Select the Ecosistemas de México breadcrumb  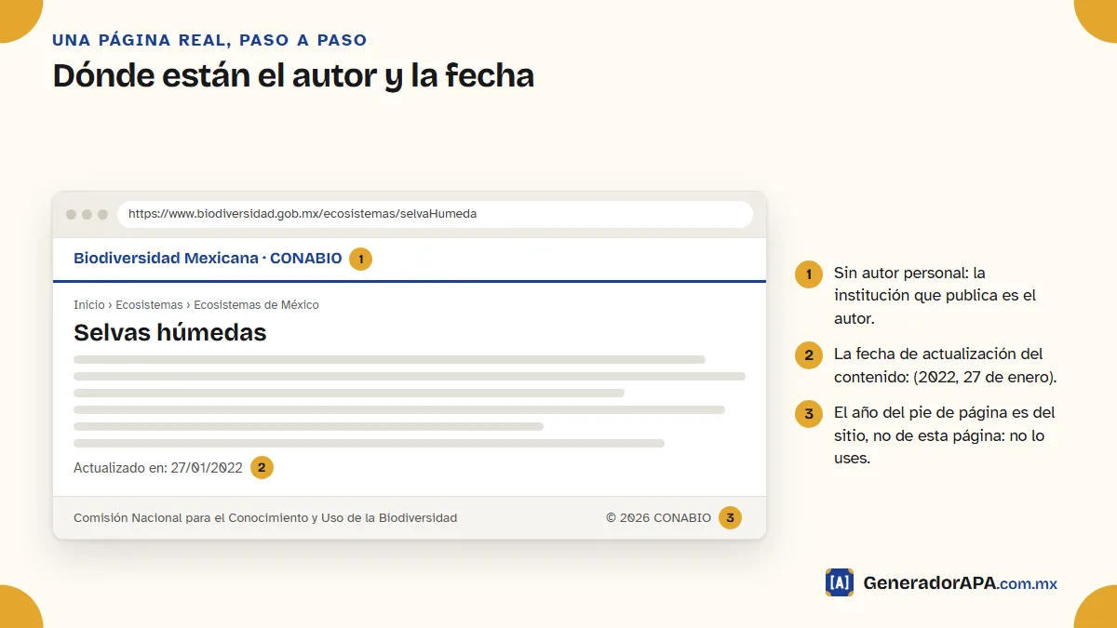[x=256, y=305]
